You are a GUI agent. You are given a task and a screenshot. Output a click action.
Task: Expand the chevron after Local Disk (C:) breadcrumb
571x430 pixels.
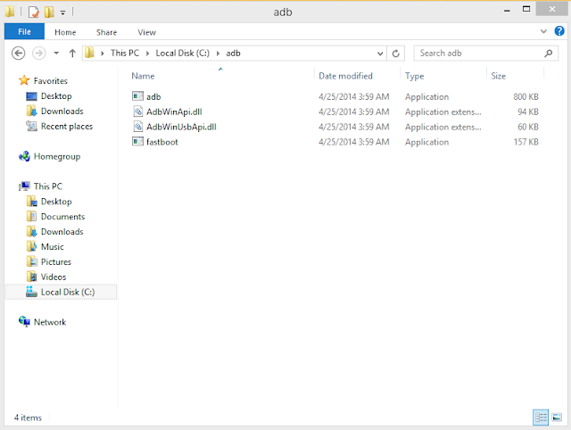[218, 54]
